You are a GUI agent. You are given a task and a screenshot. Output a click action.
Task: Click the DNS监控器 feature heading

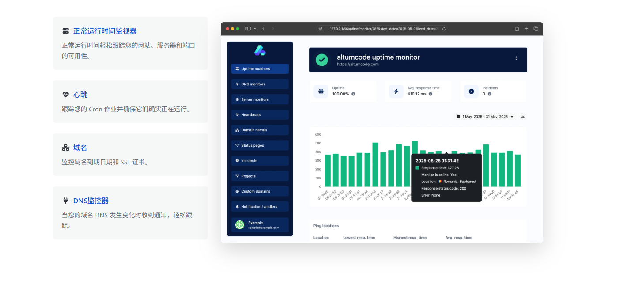tap(91, 201)
